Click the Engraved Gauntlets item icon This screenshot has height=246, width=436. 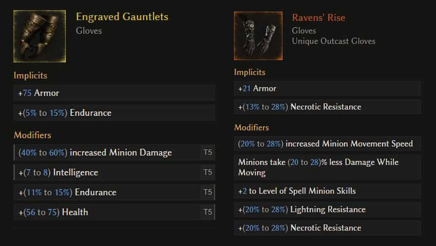click(39, 36)
